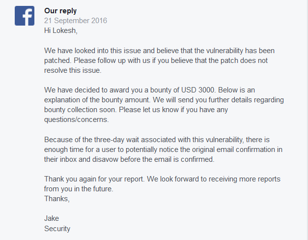Click the signature name "Jake"
This screenshot has width=308, height=240.
click(x=52, y=218)
